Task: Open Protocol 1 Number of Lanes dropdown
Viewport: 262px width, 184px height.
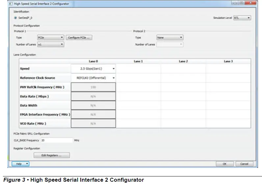Action: tap(51, 44)
